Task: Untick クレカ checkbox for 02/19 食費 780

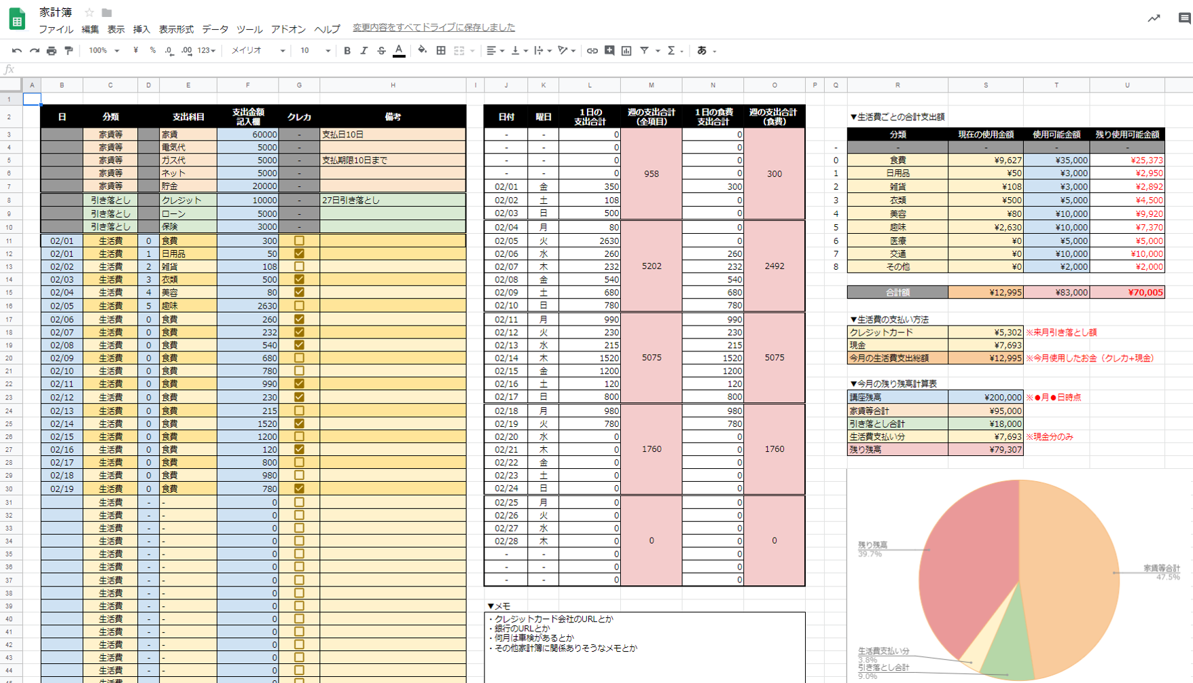Action: [299, 489]
